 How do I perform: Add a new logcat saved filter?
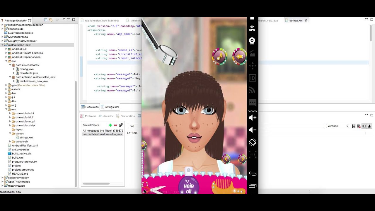(110, 125)
